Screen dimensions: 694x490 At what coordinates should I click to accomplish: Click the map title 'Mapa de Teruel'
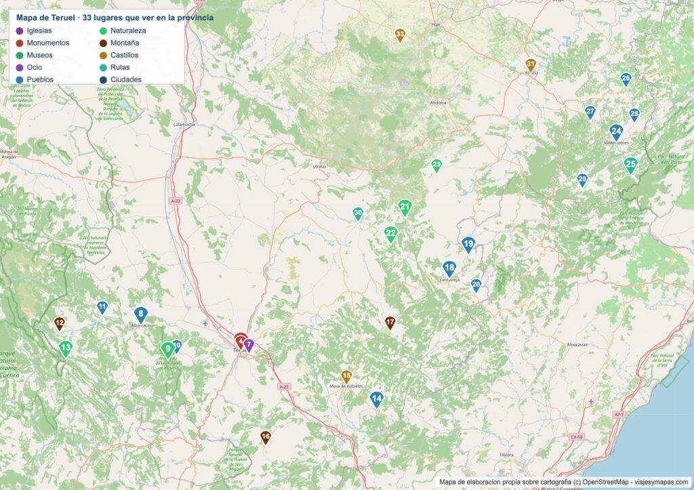point(45,18)
